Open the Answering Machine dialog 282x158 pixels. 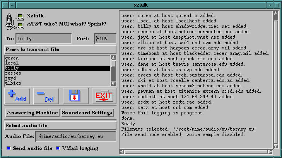[32, 113]
